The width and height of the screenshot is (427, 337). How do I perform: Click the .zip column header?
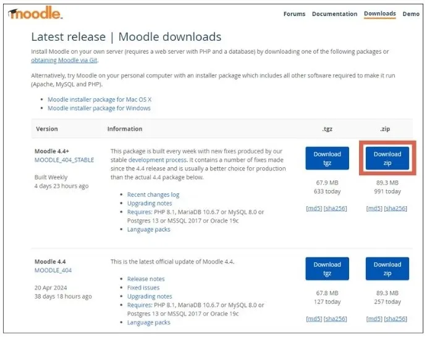click(x=385, y=129)
